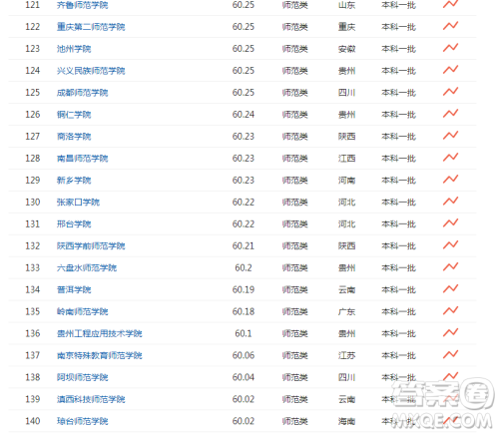The height and width of the screenshot is (434, 499).
Task: Select the 60.18 score value
Action: coord(244,311)
